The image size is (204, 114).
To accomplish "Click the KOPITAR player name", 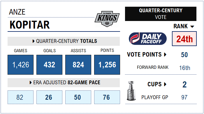I will click(30, 25).
